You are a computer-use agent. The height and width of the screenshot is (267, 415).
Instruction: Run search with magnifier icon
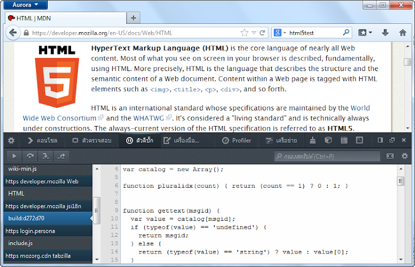[x=346, y=33]
